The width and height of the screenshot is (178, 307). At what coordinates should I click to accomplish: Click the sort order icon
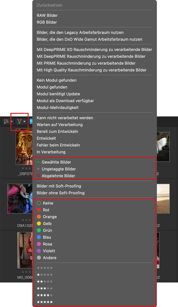7,122
